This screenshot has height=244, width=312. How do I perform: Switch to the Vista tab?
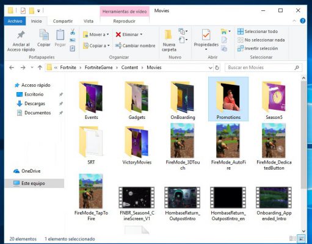pyautogui.click(x=89, y=21)
